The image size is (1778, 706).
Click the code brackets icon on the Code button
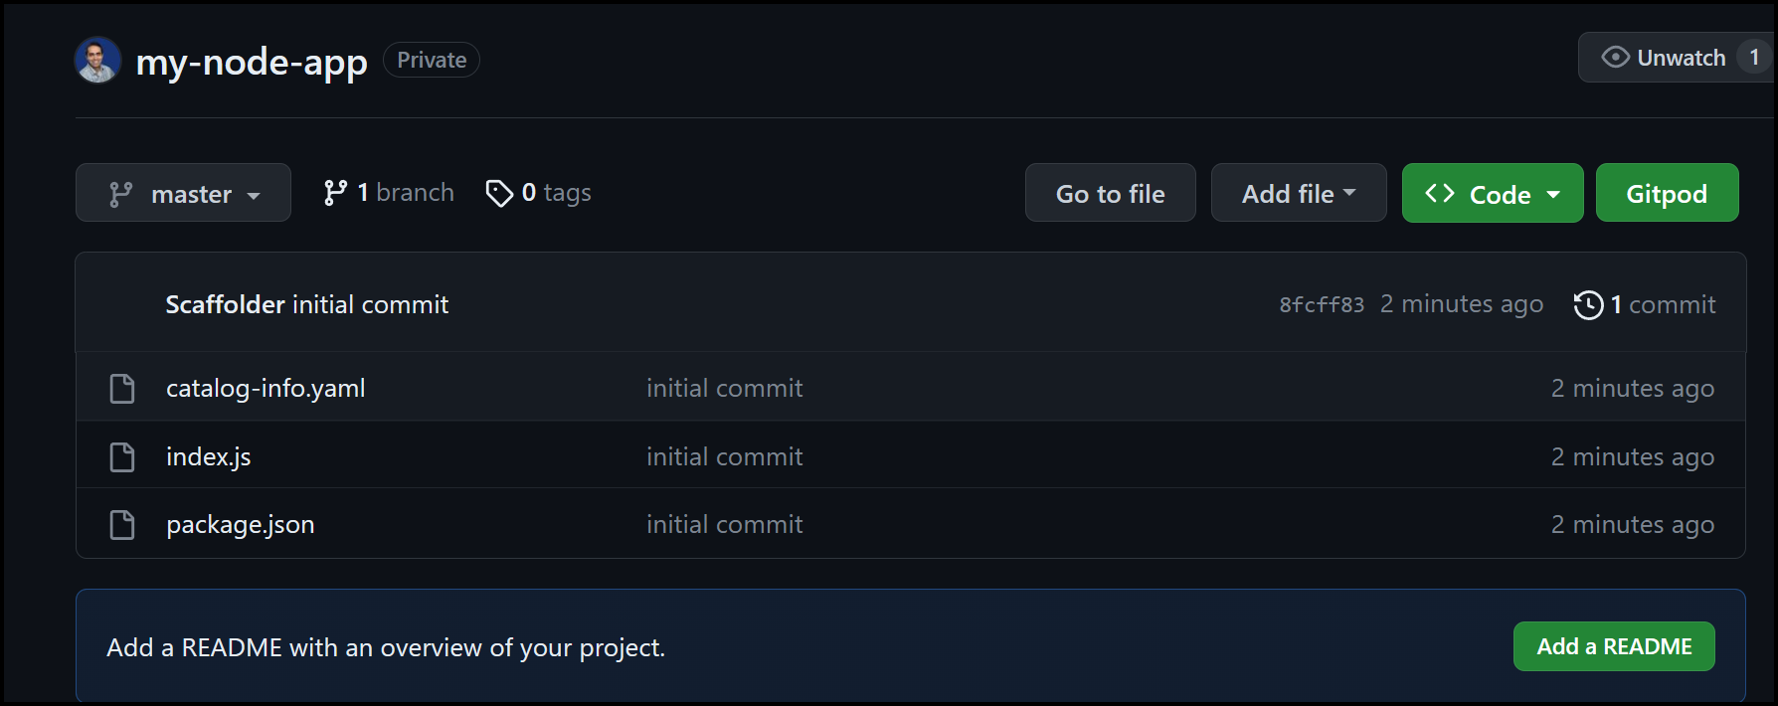point(1438,193)
